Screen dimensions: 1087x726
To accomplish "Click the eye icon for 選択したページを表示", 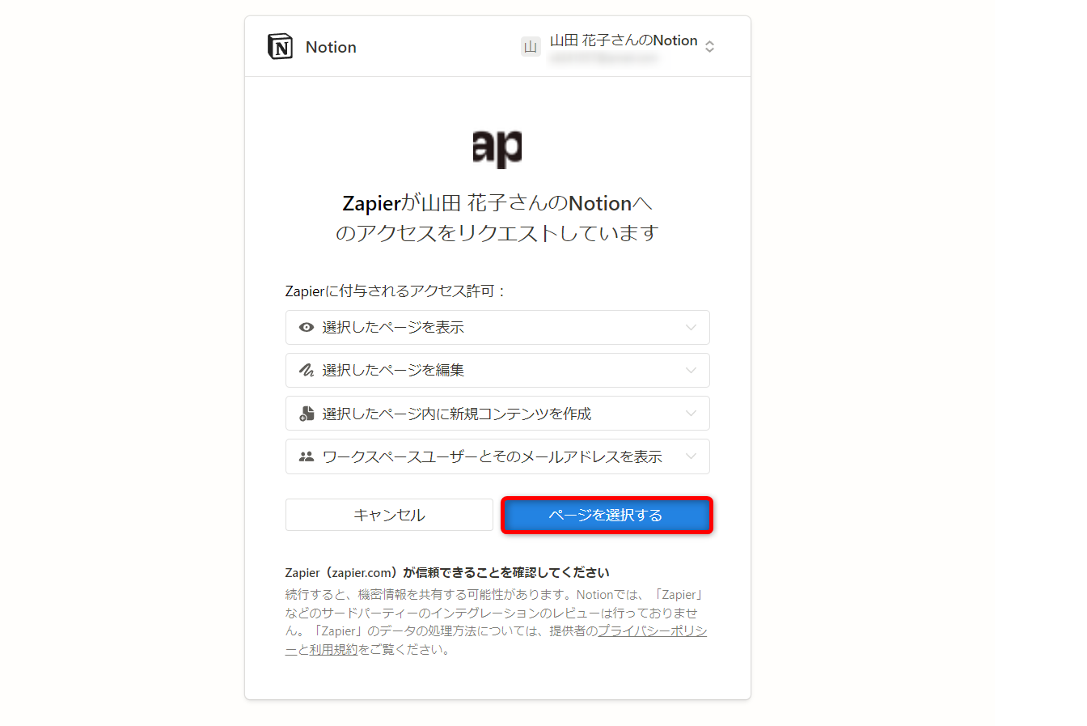I will click(307, 328).
